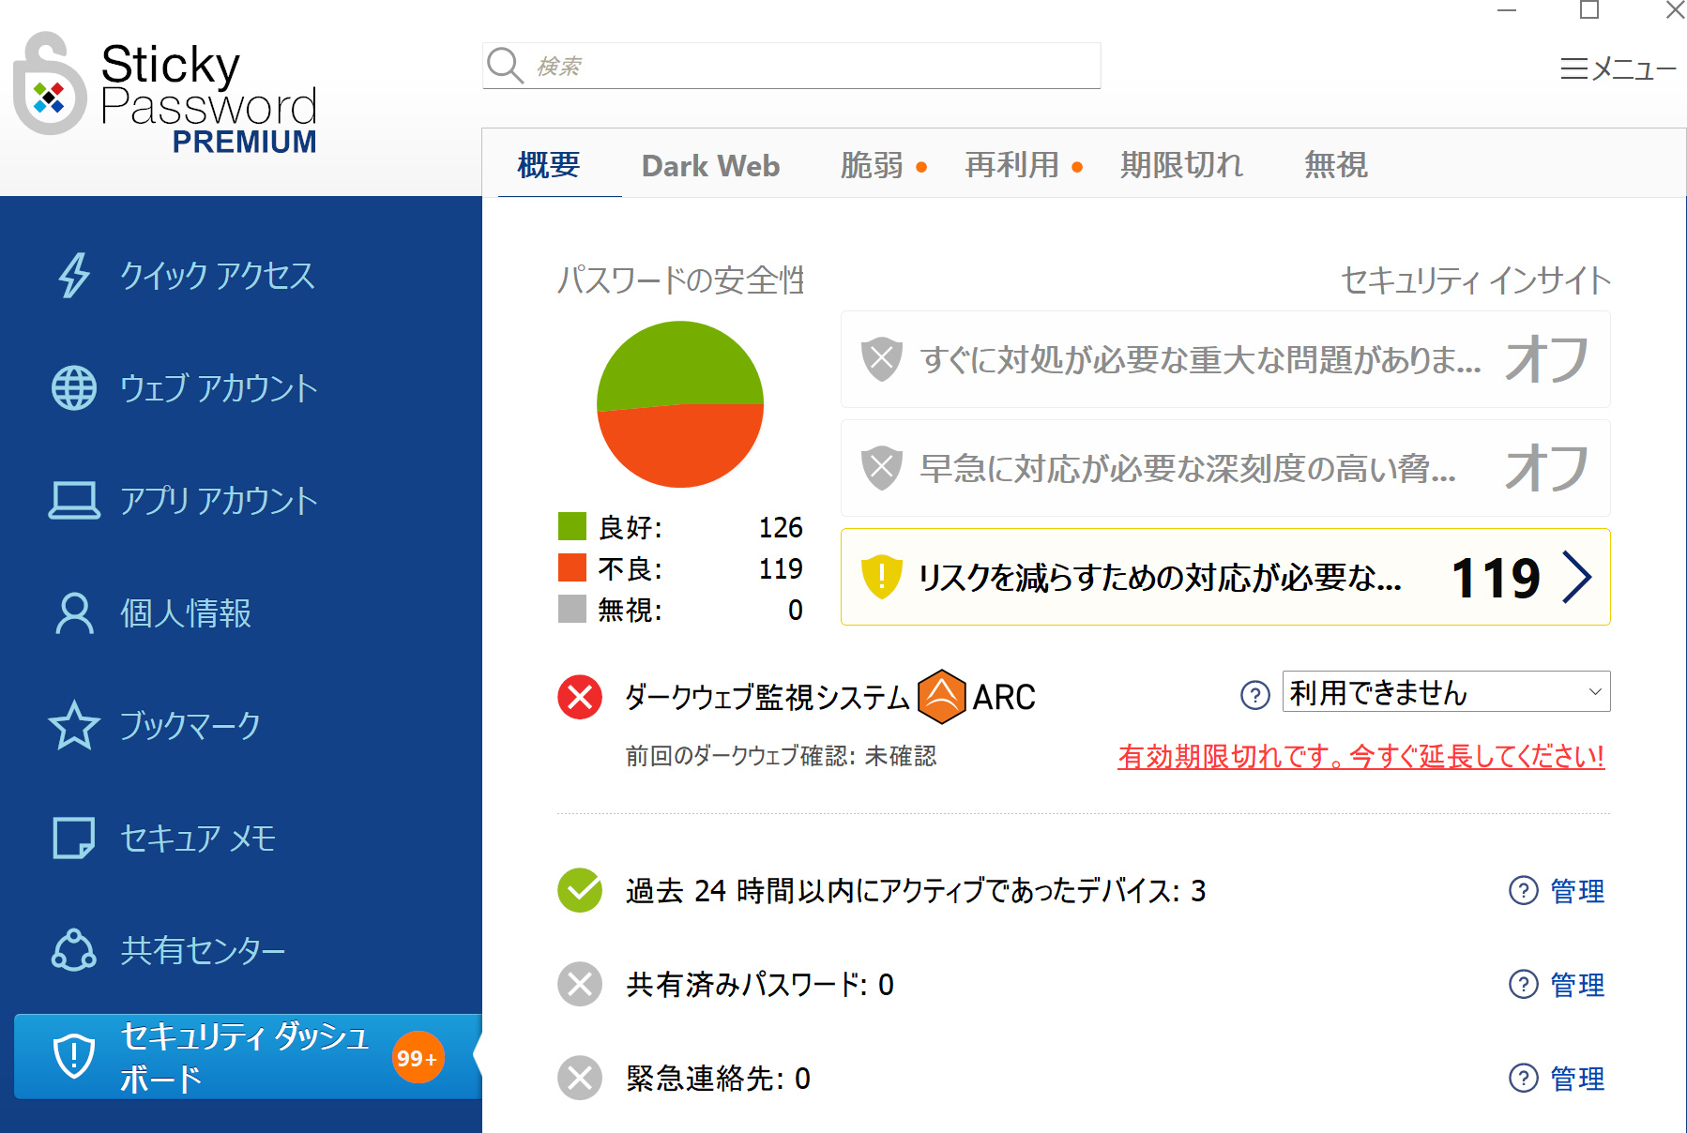
Task: Select App Accounts laptop icon
Action: coord(74,501)
